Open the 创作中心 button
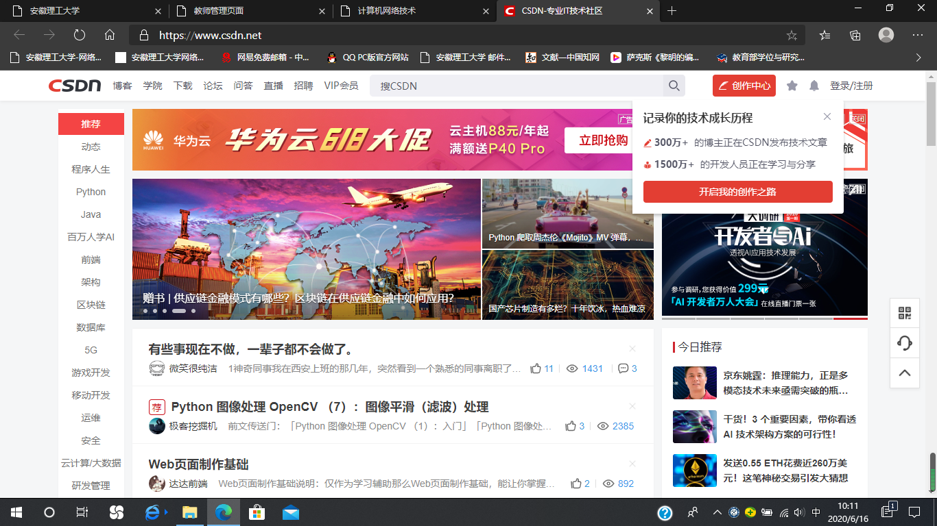 tap(744, 86)
